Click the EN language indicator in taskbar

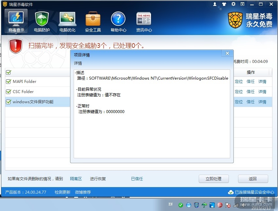(171, 204)
